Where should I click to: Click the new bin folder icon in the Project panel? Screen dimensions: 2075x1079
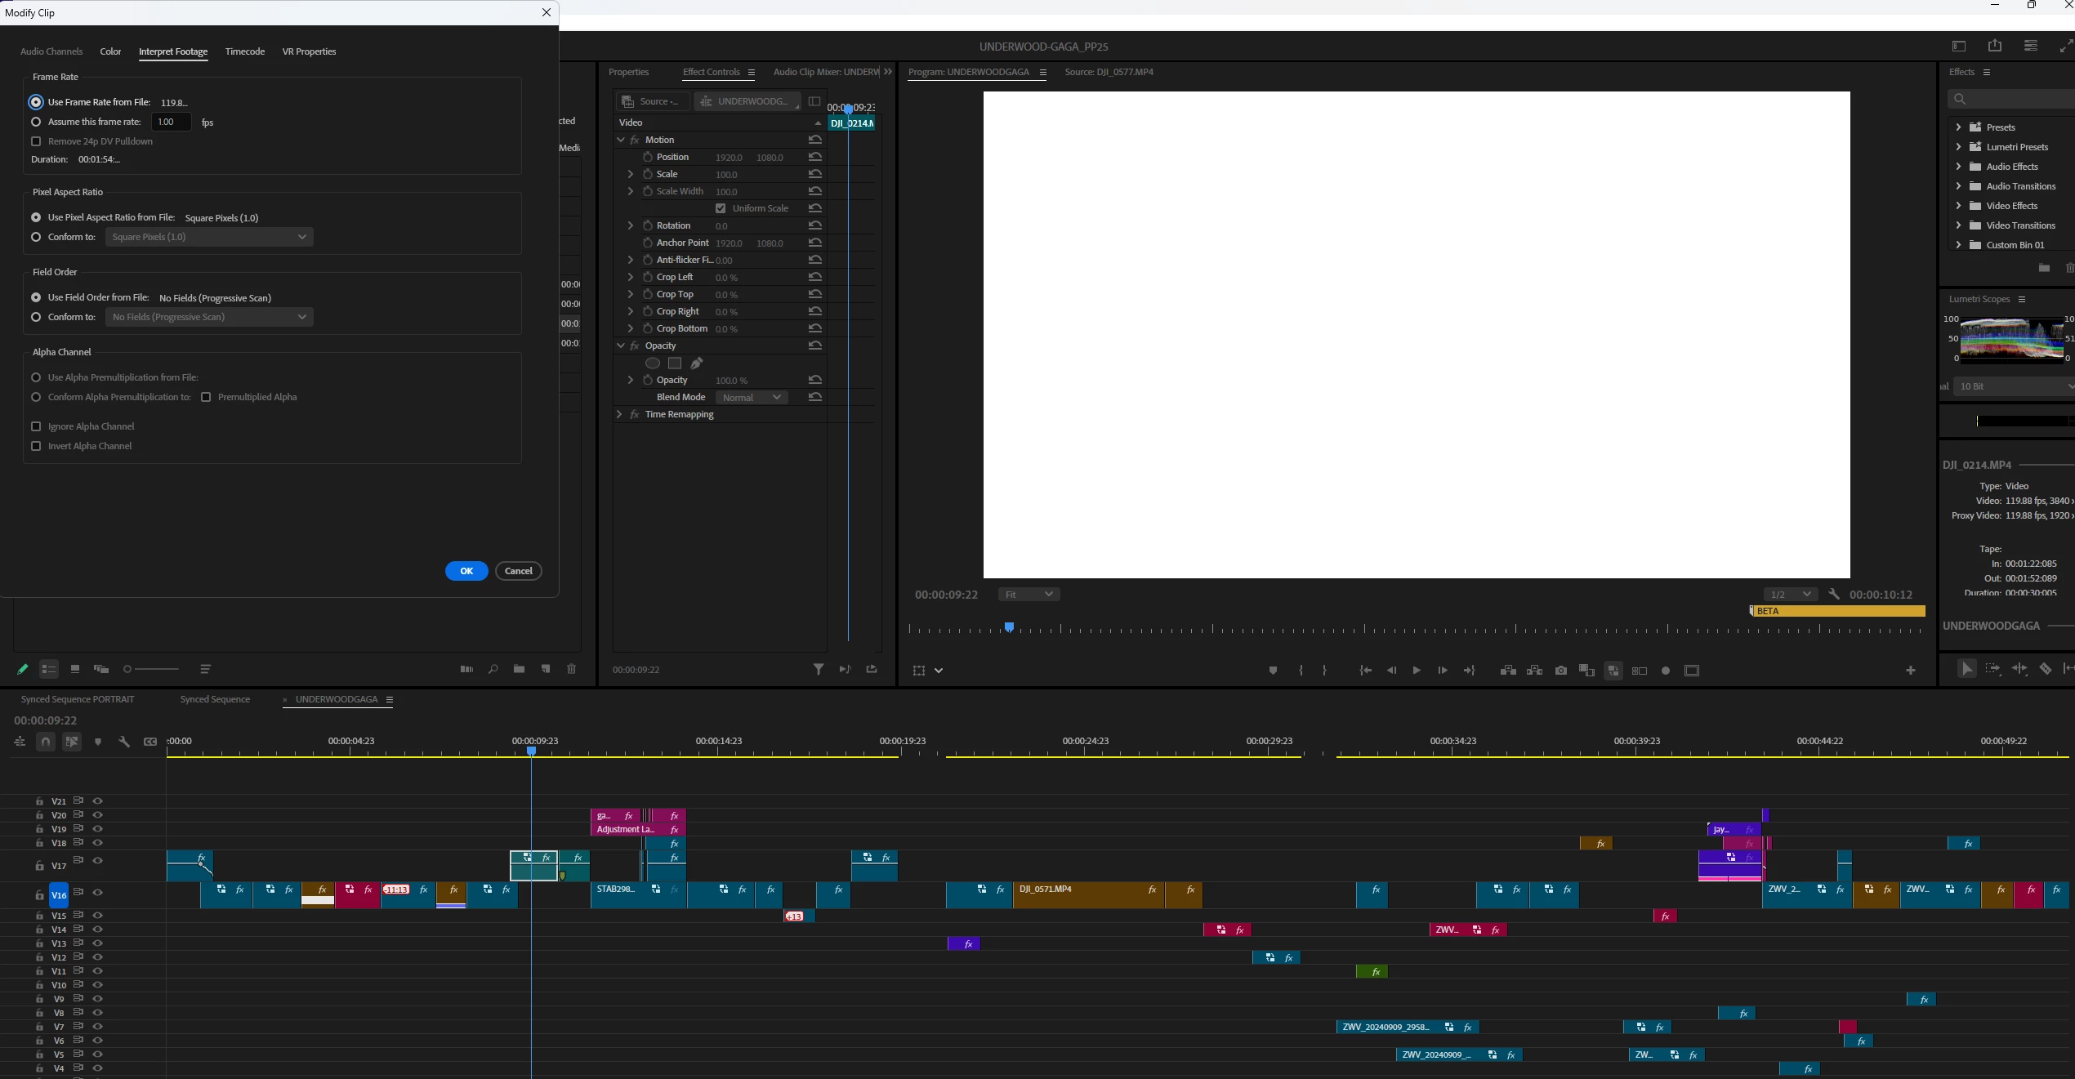pos(519,669)
